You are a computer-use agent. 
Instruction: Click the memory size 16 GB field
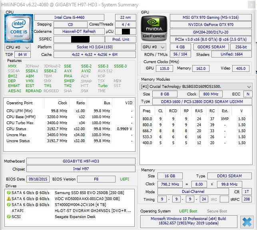[170, 176]
